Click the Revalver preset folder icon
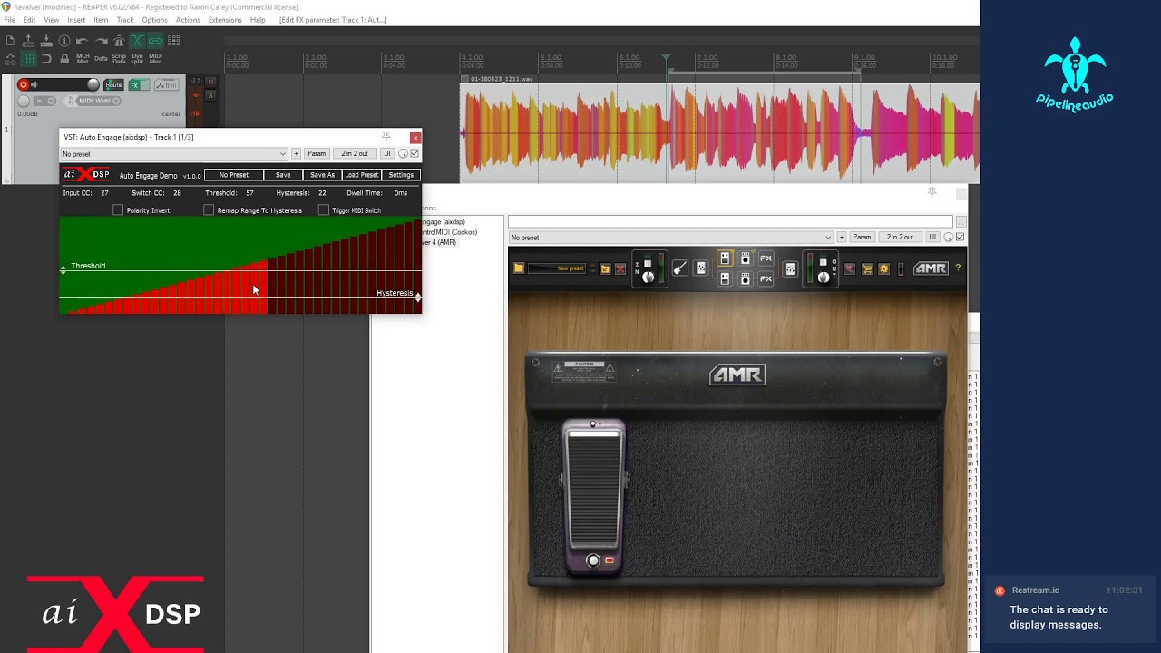Screen dimensions: 1161x653 tap(519, 268)
